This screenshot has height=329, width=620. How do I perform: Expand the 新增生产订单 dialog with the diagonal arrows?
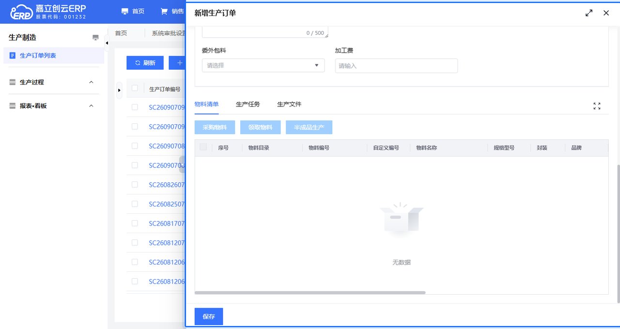(589, 13)
